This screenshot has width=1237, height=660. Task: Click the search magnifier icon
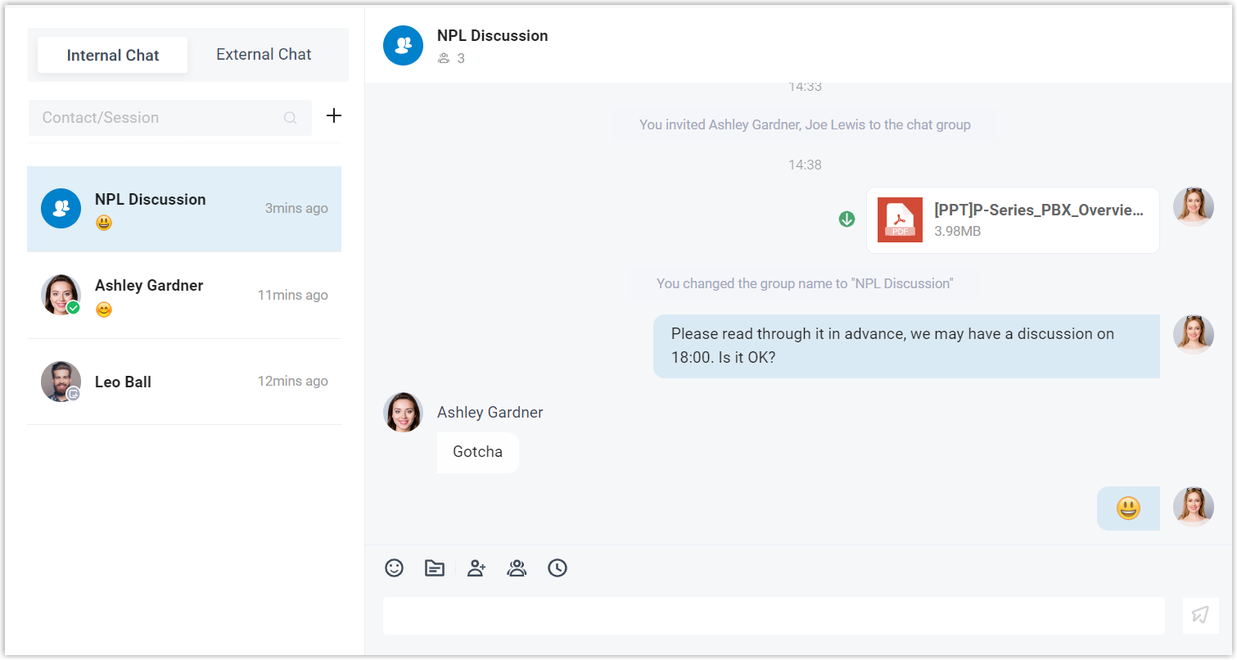290,118
